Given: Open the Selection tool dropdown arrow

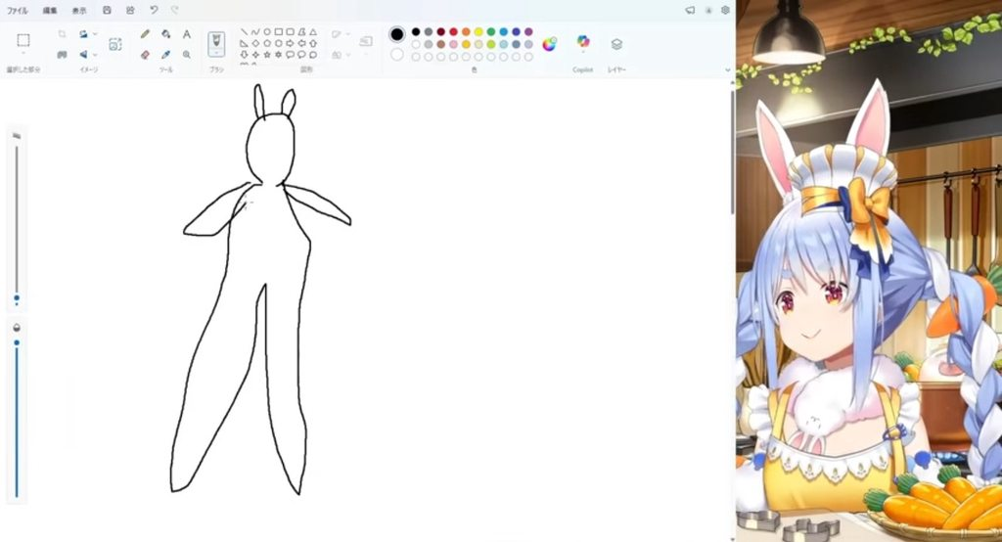Looking at the screenshot, I should (23, 55).
